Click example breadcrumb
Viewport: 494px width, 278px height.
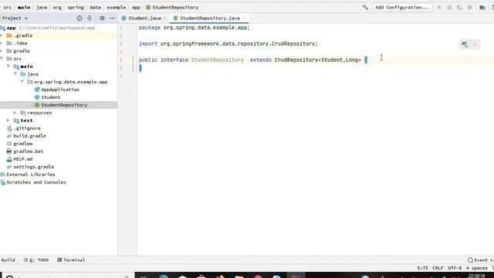click(116, 7)
